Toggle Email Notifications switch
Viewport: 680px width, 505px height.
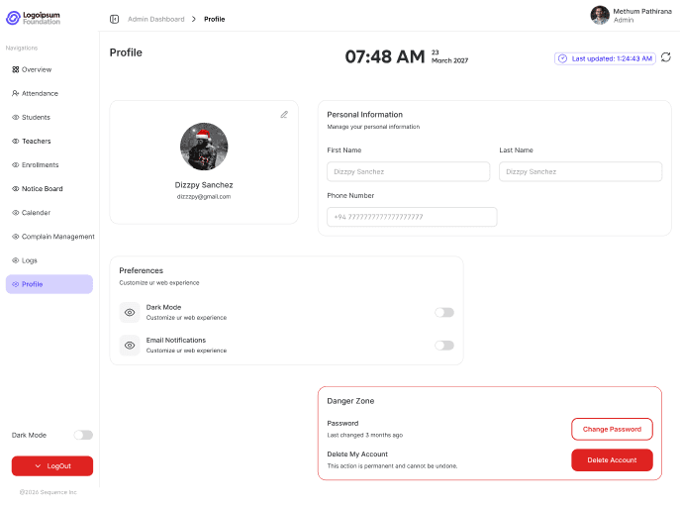[444, 346]
